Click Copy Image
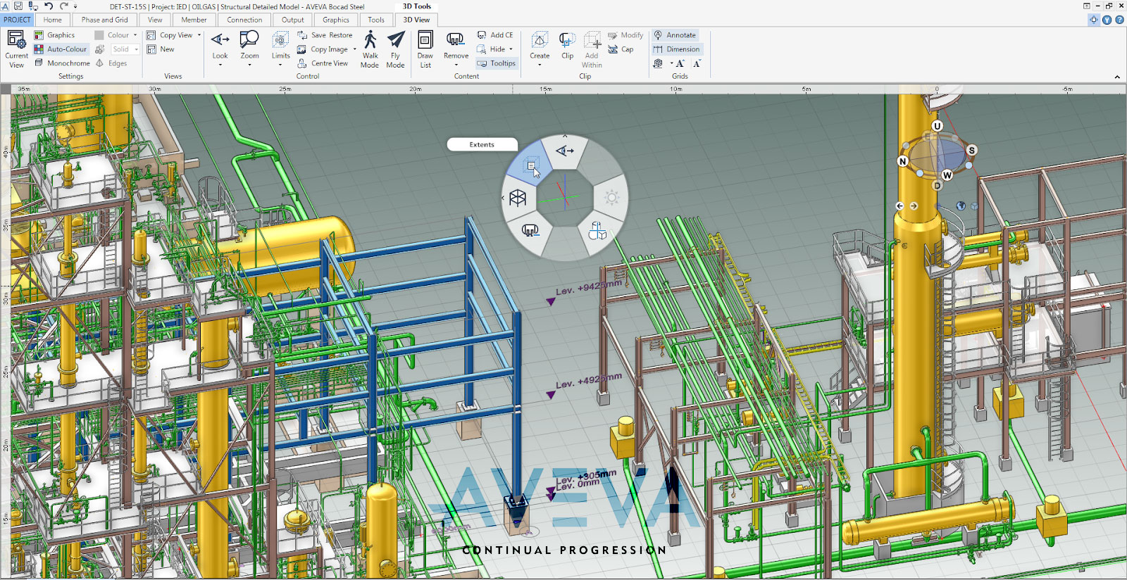The image size is (1127, 580). click(x=323, y=49)
